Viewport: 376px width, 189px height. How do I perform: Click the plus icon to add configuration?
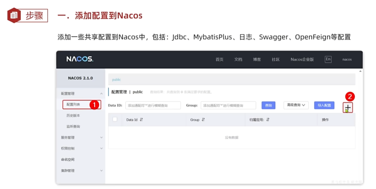click(348, 107)
